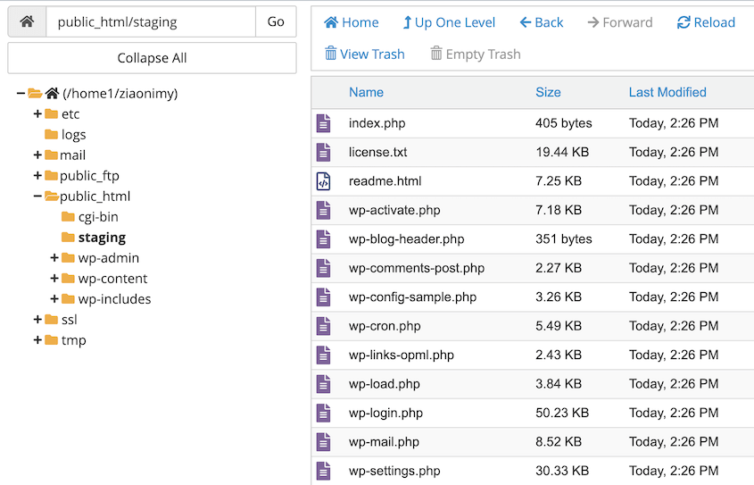Image resolution: width=754 pixels, height=485 pixels.
Task: Collapse the public_html folder
Action: point(37,197)
